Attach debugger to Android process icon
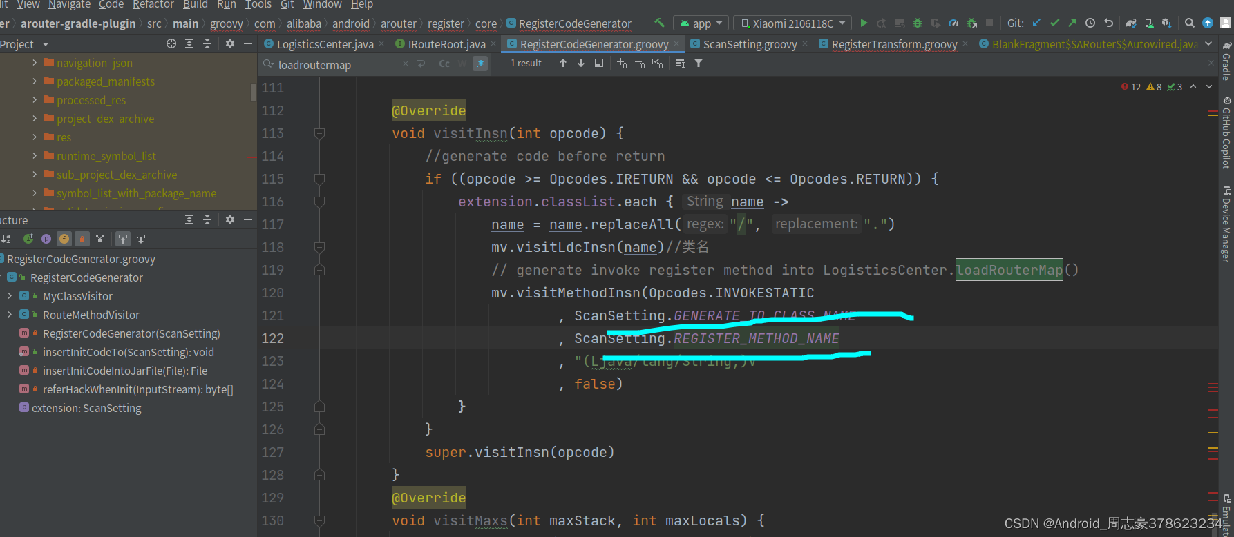 tap(971, 23)
